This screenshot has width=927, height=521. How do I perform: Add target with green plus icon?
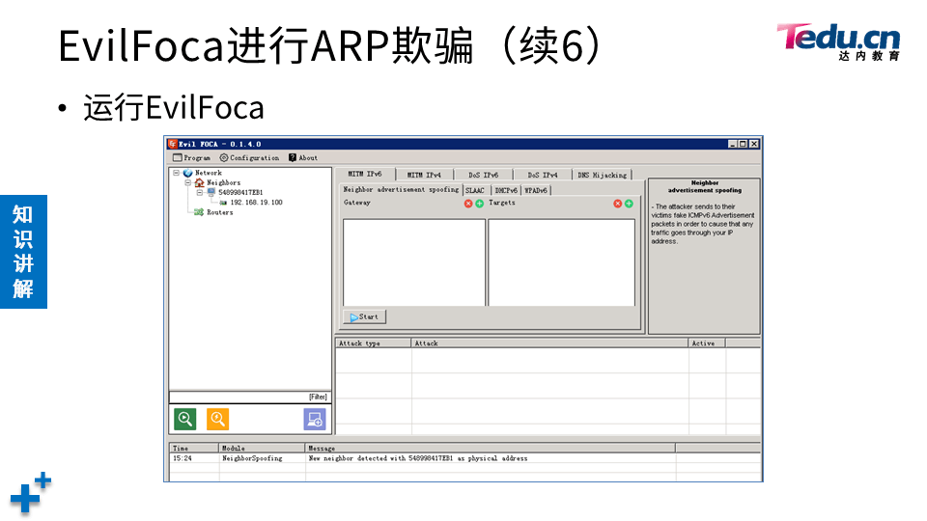629,204
